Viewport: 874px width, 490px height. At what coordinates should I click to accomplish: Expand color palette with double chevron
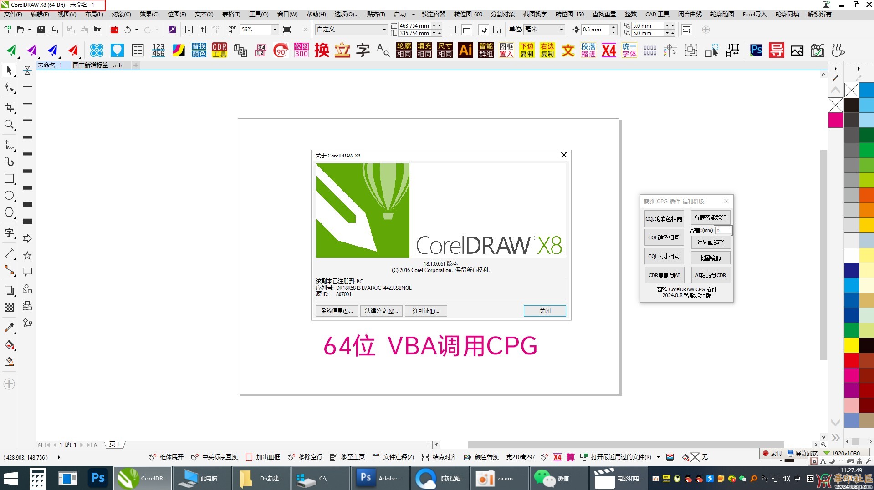tap(835, 438)
